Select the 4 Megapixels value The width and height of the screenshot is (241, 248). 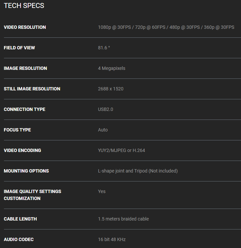(111, 68)
